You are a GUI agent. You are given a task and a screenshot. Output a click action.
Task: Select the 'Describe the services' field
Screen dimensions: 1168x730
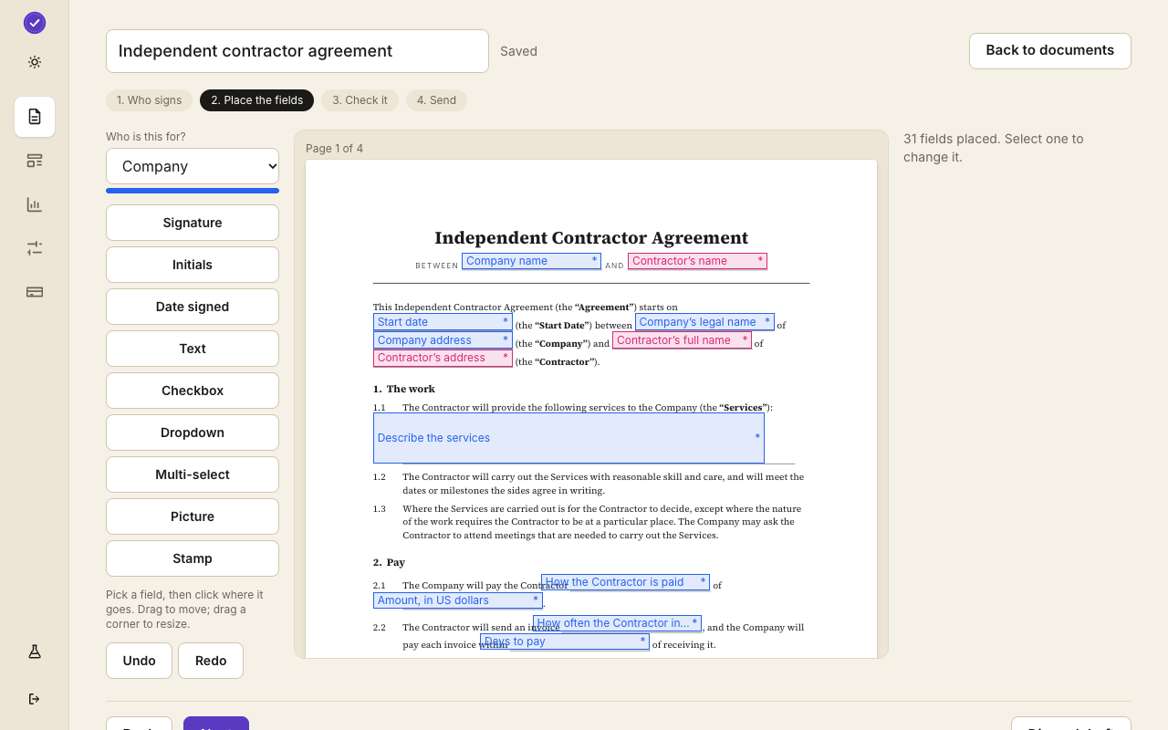point(568,438)
